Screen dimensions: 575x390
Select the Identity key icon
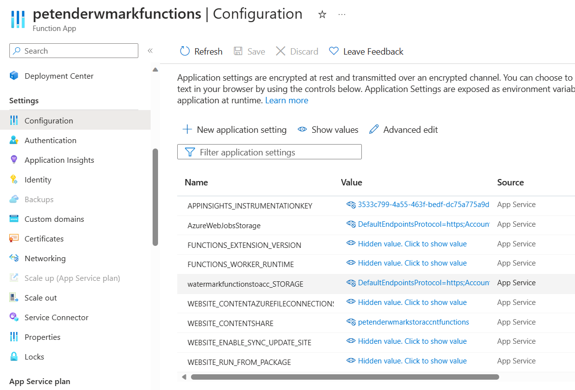[14, 180]
